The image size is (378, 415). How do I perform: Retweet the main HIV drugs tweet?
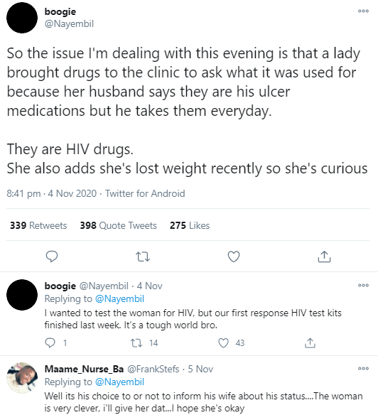(x=143, y=257)
